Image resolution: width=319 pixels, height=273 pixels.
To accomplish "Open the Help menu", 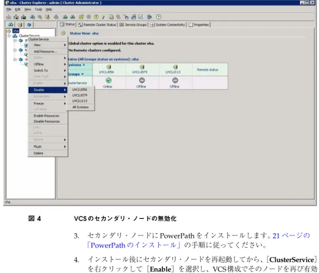I will tap(49, 10).
